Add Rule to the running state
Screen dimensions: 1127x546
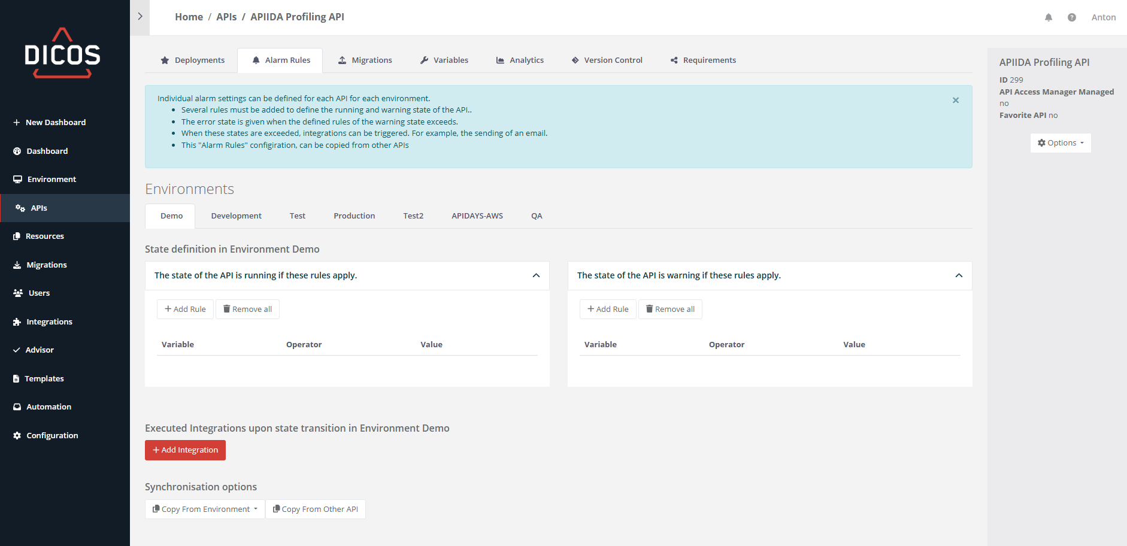pyautogui.click(x=185, y=309)
